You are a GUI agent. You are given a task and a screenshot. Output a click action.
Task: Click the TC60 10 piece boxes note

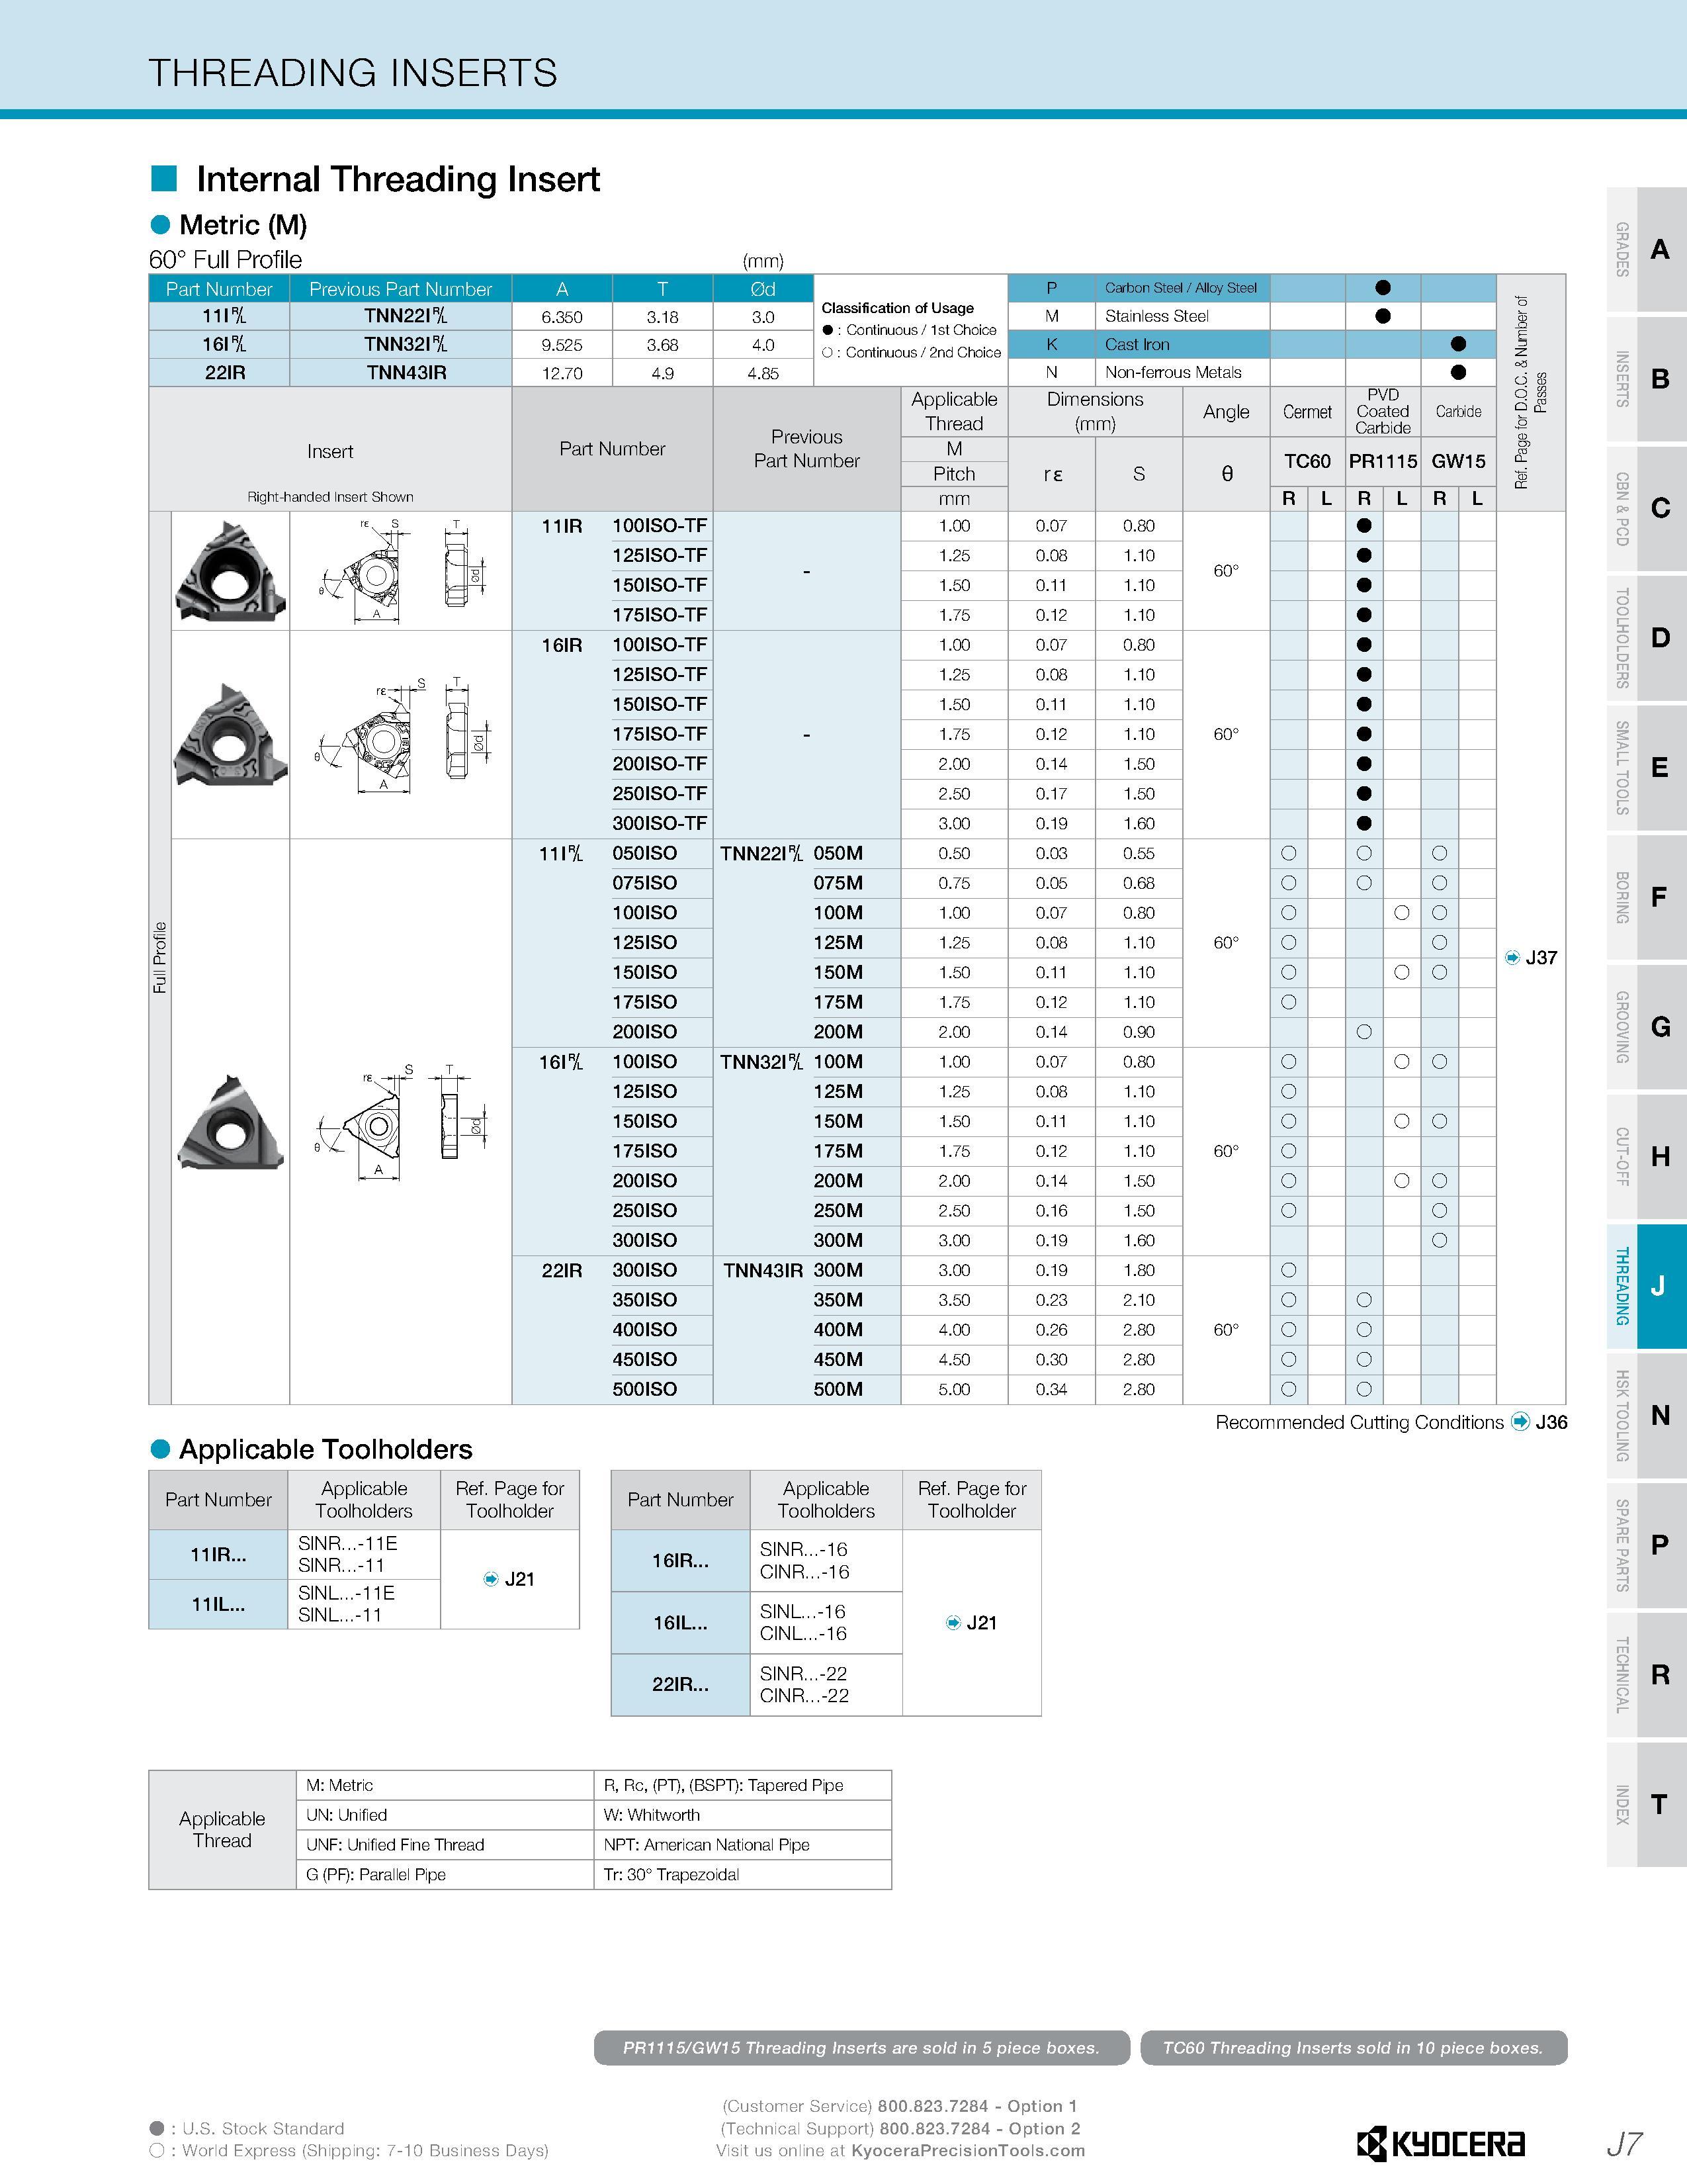point(1353,2048)
